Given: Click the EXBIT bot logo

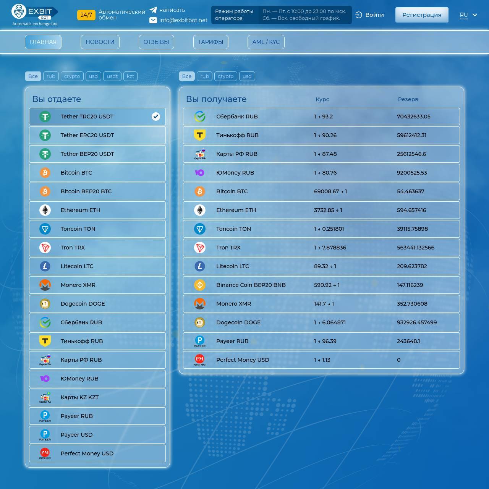Looking at the screenshot, I should [x=35, y=15].
